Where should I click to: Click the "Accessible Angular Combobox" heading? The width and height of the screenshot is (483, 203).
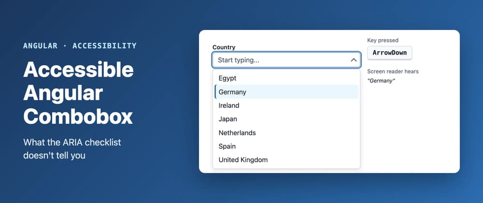(x=79, y=93)
